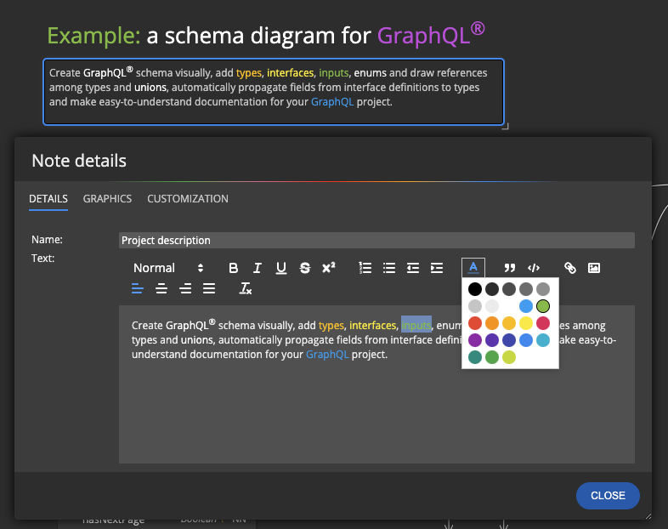The height and width of the screenshot is (529, 668).
Task: Pick the red color swatch
Action: (x=475, y=323)
